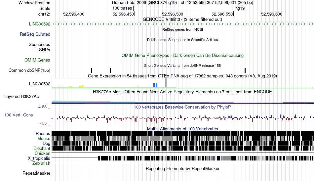Click the OMIM Genes track label

37,60
